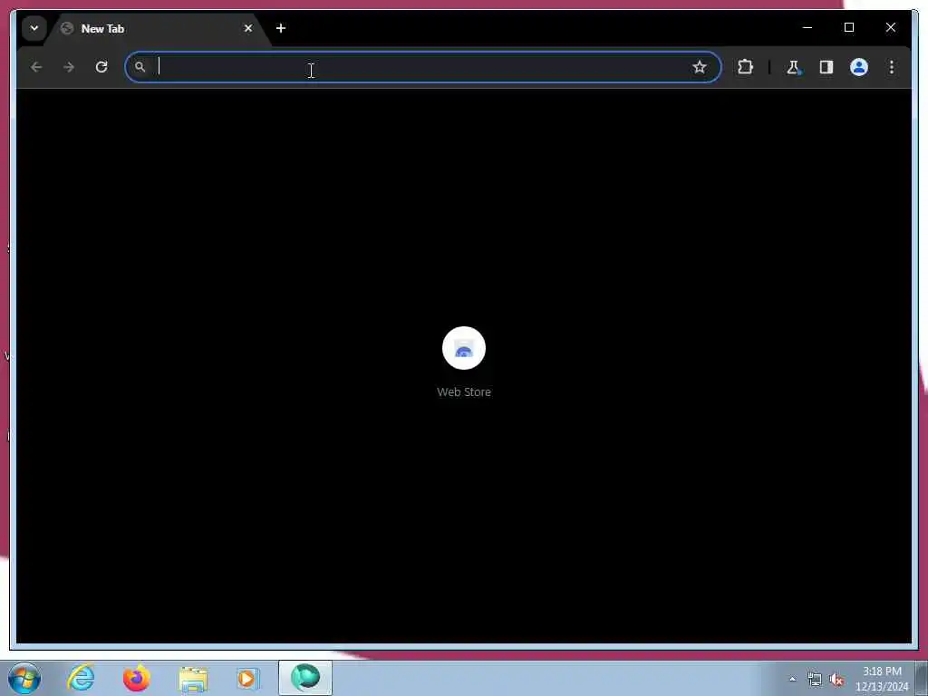Viewport: 928px width, 696px height.
Task: Click the search magnifier icon in address bar
Action: 140,67
